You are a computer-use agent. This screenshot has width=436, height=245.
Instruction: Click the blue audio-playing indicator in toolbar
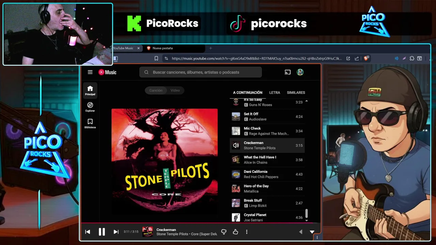(396, 59)
